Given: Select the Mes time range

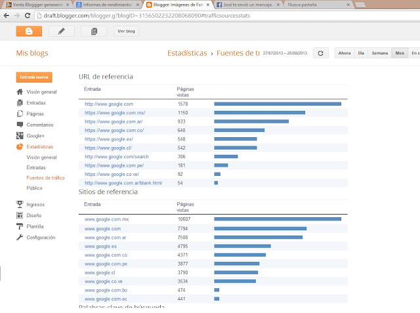Looking at the screenshot, I should click(400, 53).
